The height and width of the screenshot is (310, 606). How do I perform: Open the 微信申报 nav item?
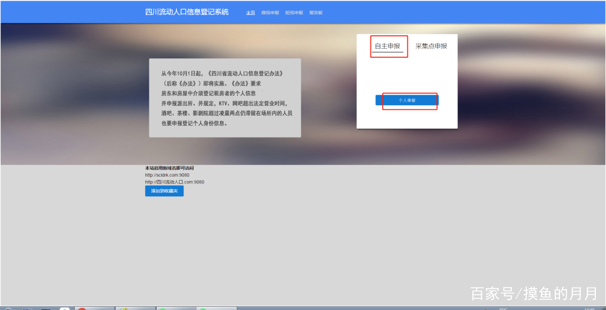point(270,13)
